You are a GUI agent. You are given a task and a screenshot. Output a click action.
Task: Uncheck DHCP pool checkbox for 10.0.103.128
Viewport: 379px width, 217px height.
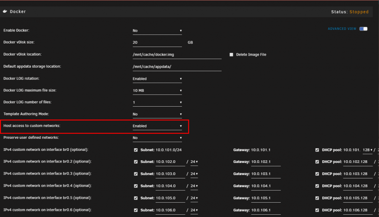coord(317,174)
